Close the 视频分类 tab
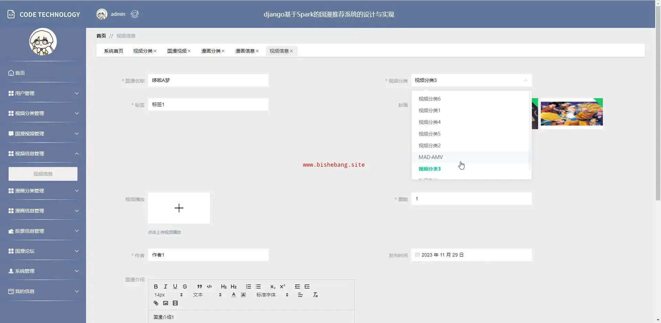Viewport: 661px width, 323px height. [155, 51]
